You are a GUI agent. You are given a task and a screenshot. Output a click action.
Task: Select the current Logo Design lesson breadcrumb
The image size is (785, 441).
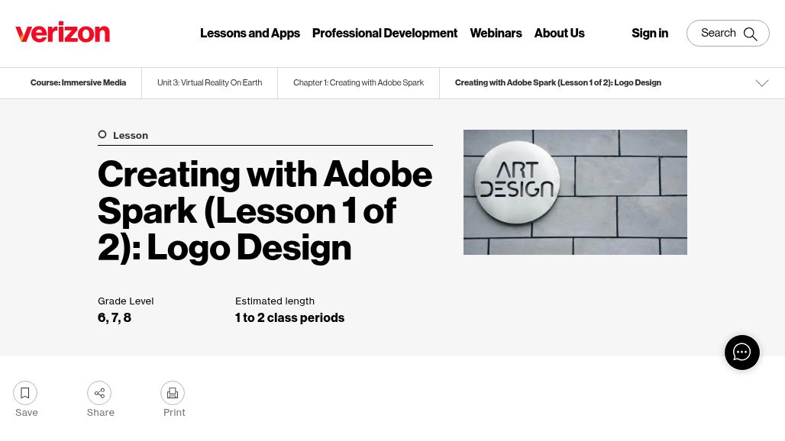coord(558,82)
